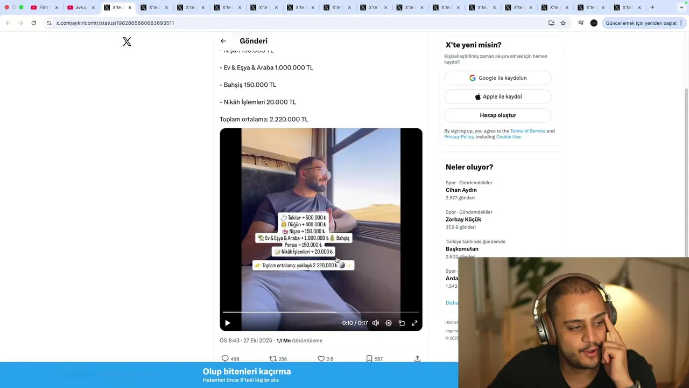Open the Cookie Use link
Viewport: 689px width, 388px height.
(x=508, y=137)
